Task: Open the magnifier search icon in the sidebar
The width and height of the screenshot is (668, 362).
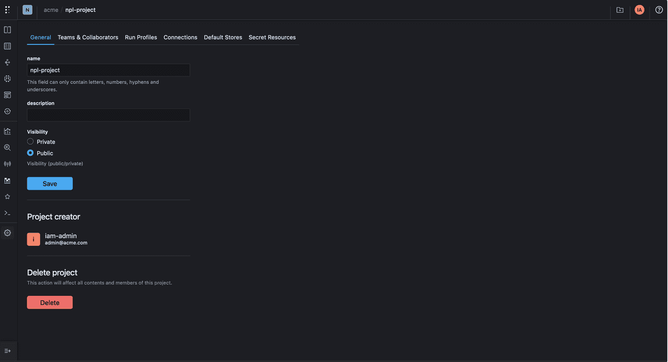Action: click(7, 148)
